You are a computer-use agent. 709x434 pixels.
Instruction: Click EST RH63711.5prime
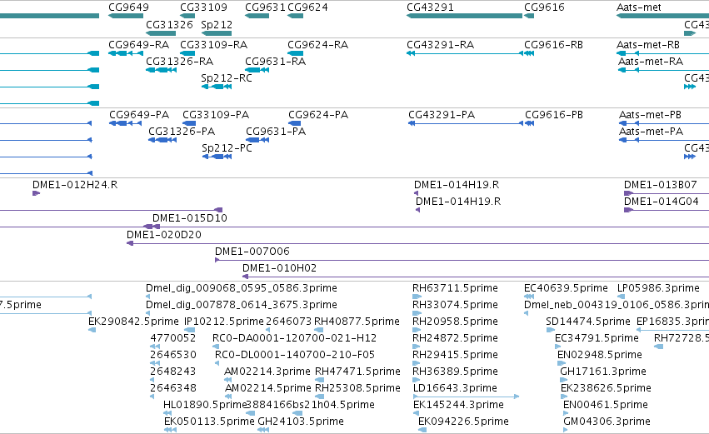[456, 288]
